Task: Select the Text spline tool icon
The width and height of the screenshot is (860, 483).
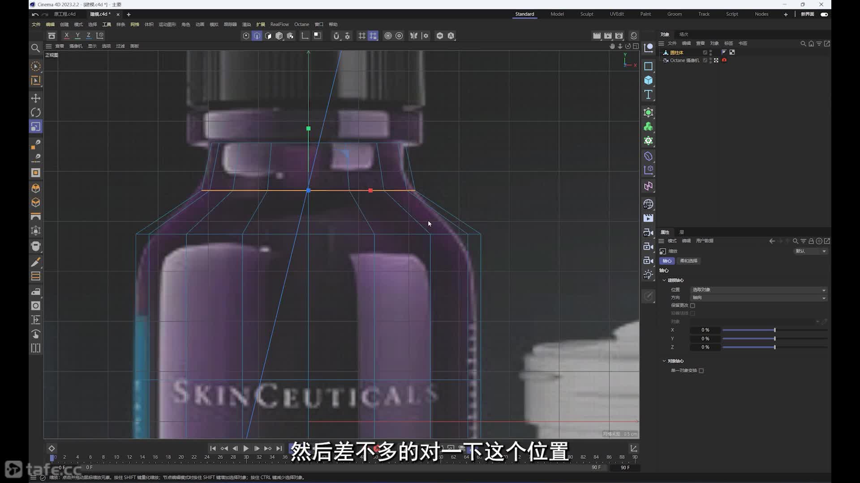Action: [648, 95]
